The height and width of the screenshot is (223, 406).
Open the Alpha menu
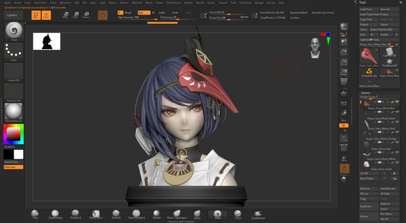[x=8, y=3]
